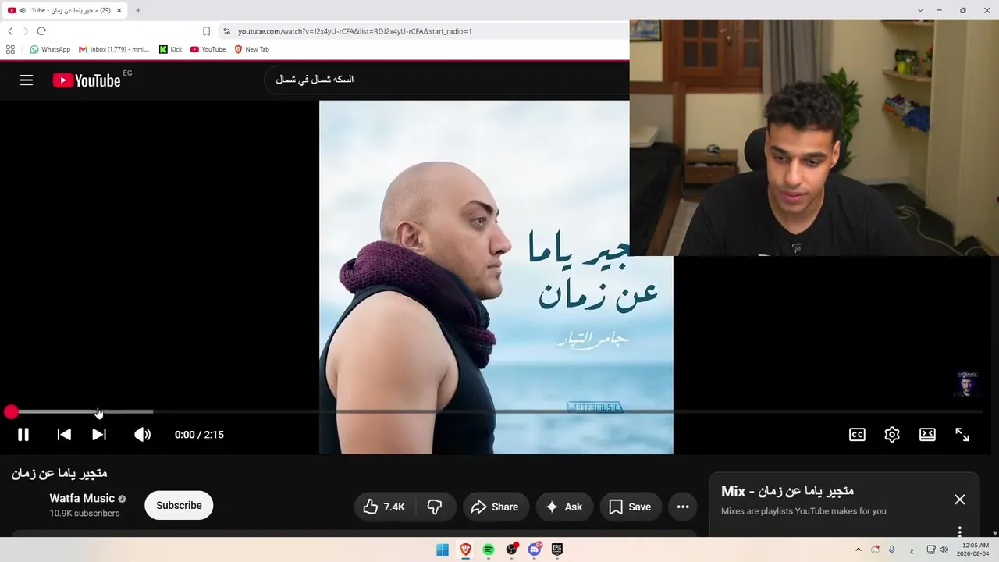Share this video

[x=496, y=507]
